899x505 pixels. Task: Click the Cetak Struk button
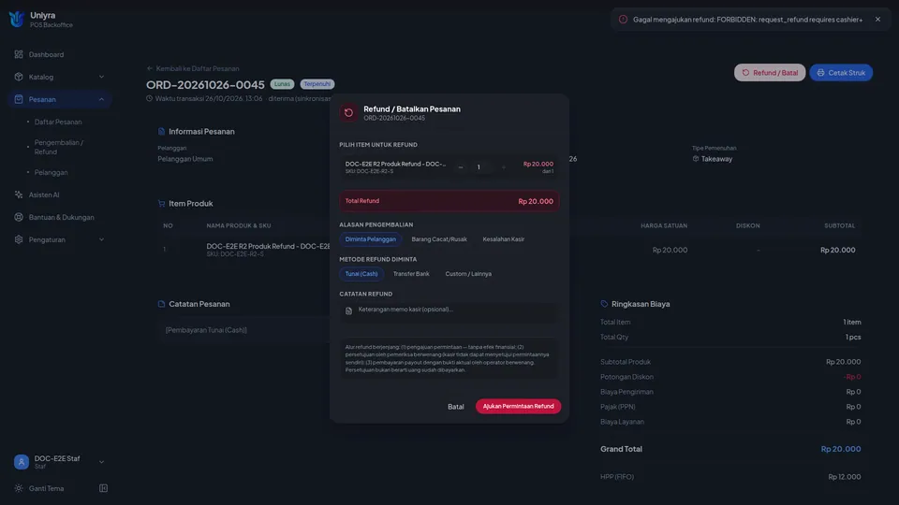point(841,73)
